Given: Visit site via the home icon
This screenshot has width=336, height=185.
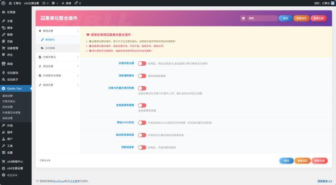Looking at the screenshot, I should pos(10,3).
